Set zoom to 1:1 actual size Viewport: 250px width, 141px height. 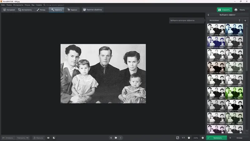click(x=183, y=138)
